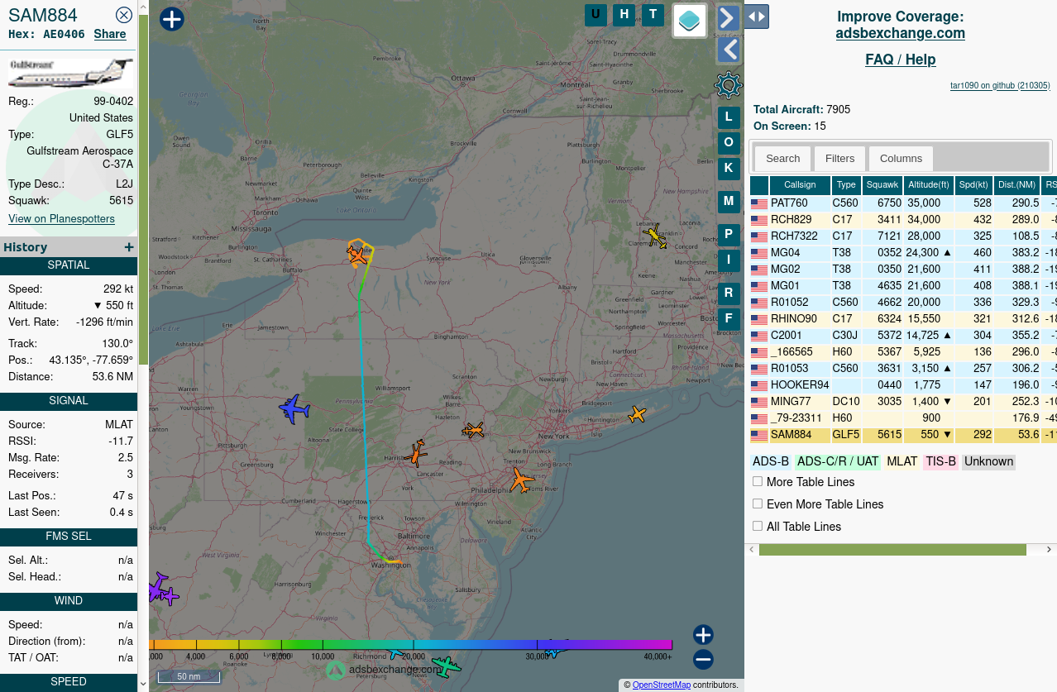This screenshot has height=692, width=1057.
Task: Open tar1090 on github link
Action: [x=1000, y=85]
